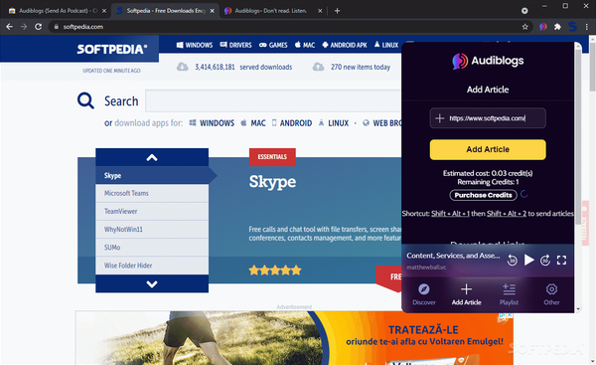The height and width of the screenshot is (365, 596).
Task: Open the Playlist tab in Audiblogs
Action: click(509, 294)
